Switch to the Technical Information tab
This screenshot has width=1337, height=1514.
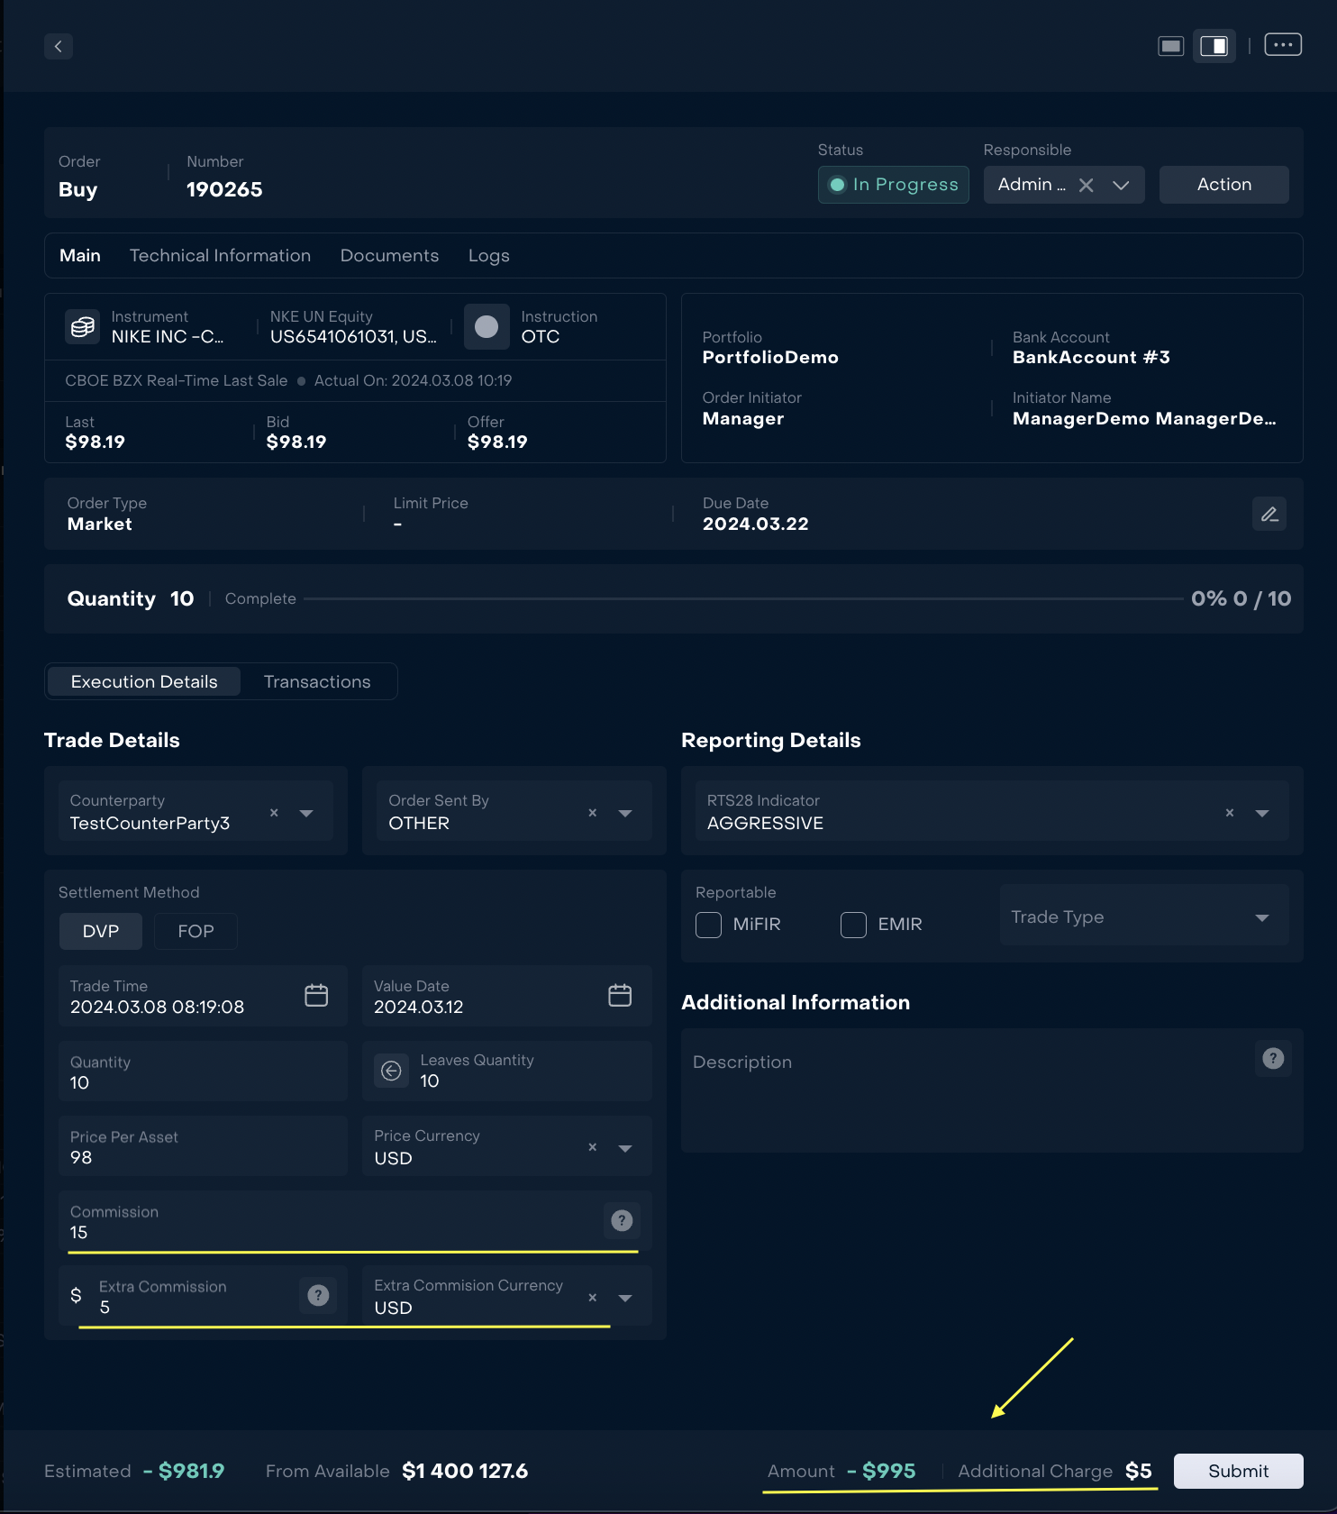click(x=220, y=256)
